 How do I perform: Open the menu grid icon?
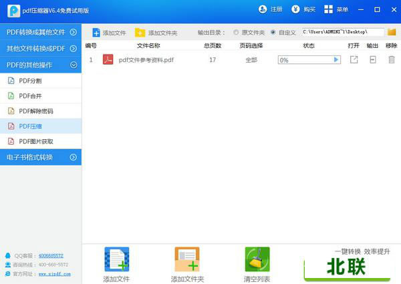328,9
